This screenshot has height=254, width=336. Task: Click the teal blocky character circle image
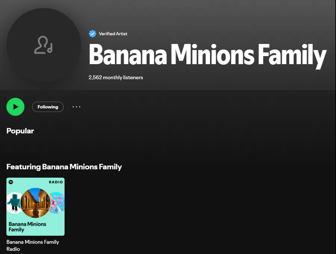(x=14, y=203)
